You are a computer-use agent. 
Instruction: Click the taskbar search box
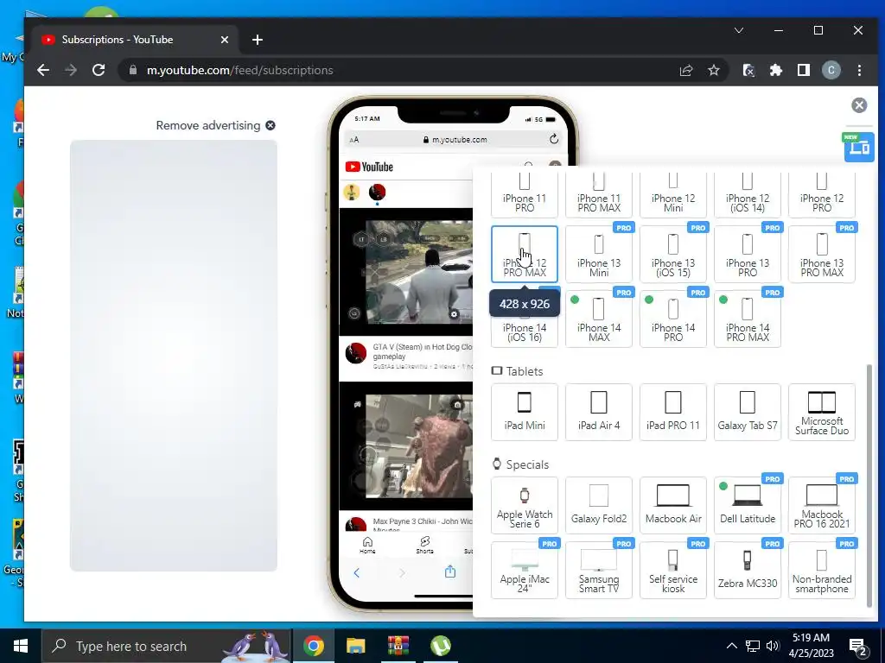click(x=167, y=646)
